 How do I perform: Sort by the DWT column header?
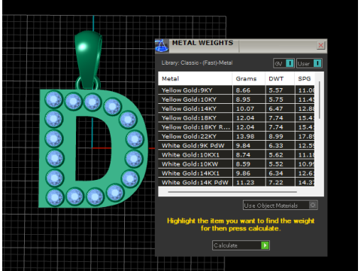[x=280, y=79]
